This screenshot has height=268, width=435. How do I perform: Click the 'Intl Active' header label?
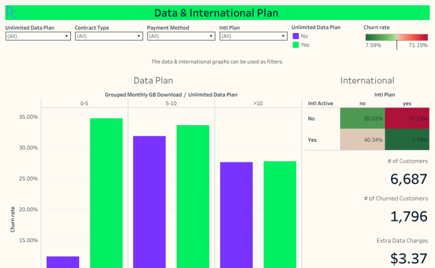pos(321,103)
